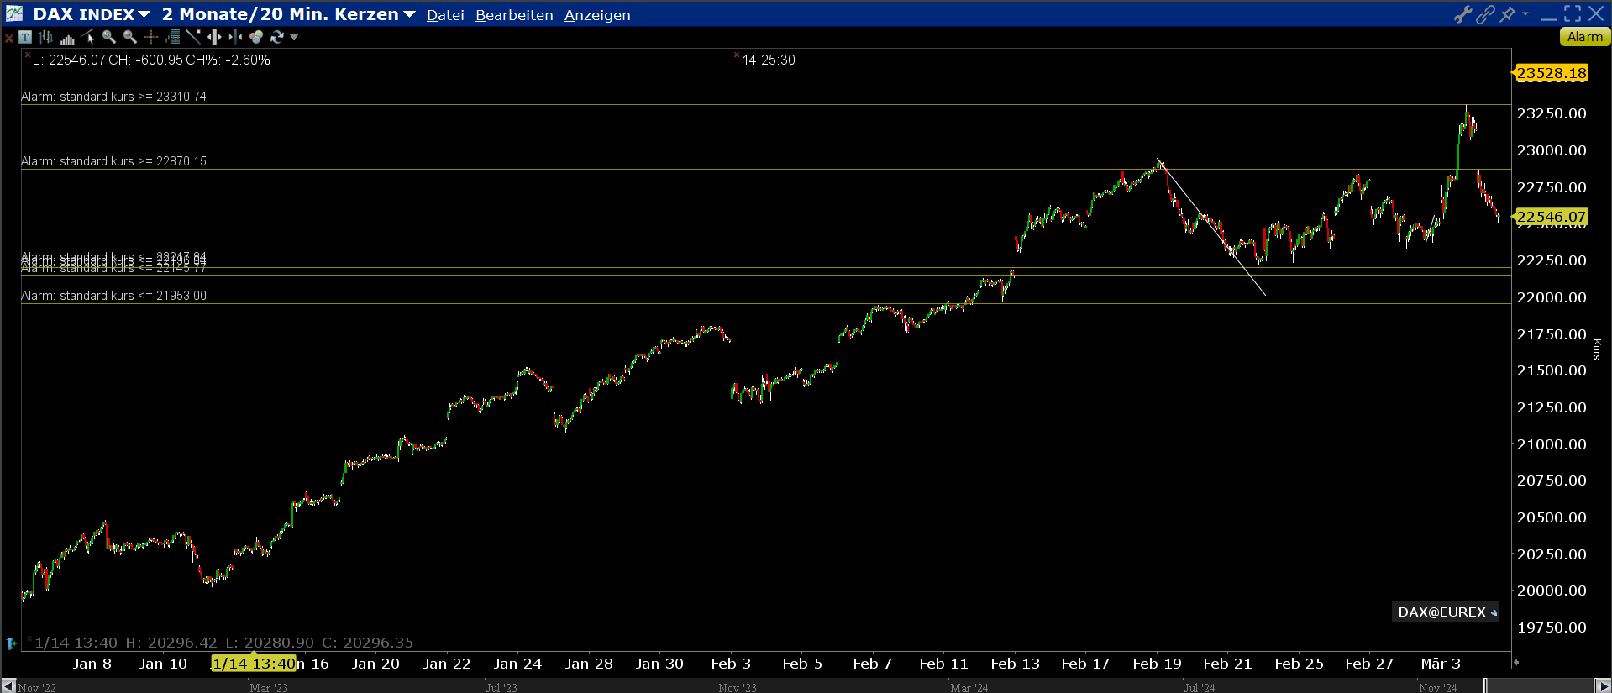The image size is (1612, 693).
Task: Open chart settings wrench icon
Action: pos(1462,14)
